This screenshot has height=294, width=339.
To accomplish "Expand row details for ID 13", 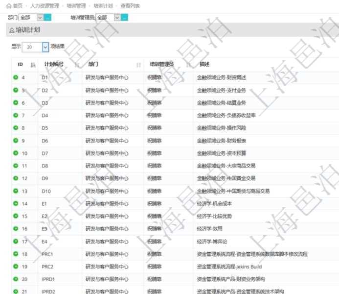I will point(16,191).
